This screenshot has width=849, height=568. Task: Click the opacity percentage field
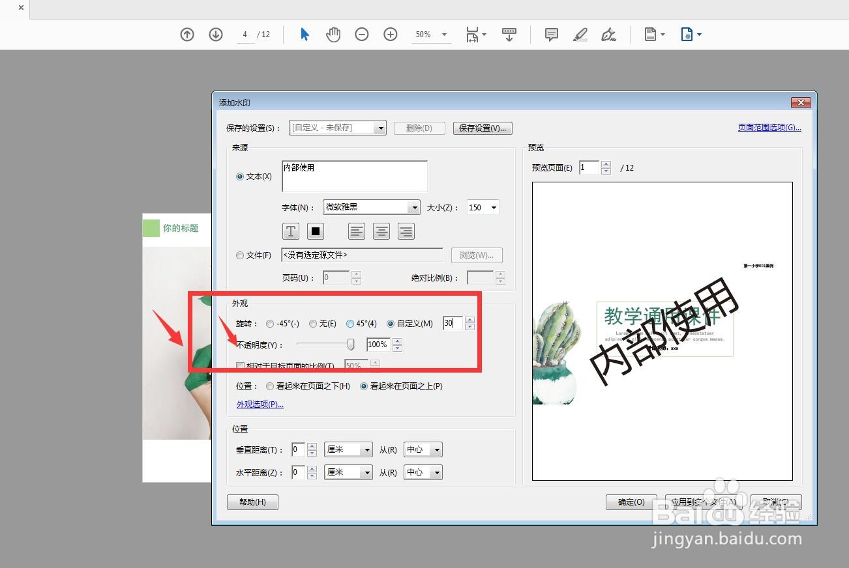coord(378,345)
